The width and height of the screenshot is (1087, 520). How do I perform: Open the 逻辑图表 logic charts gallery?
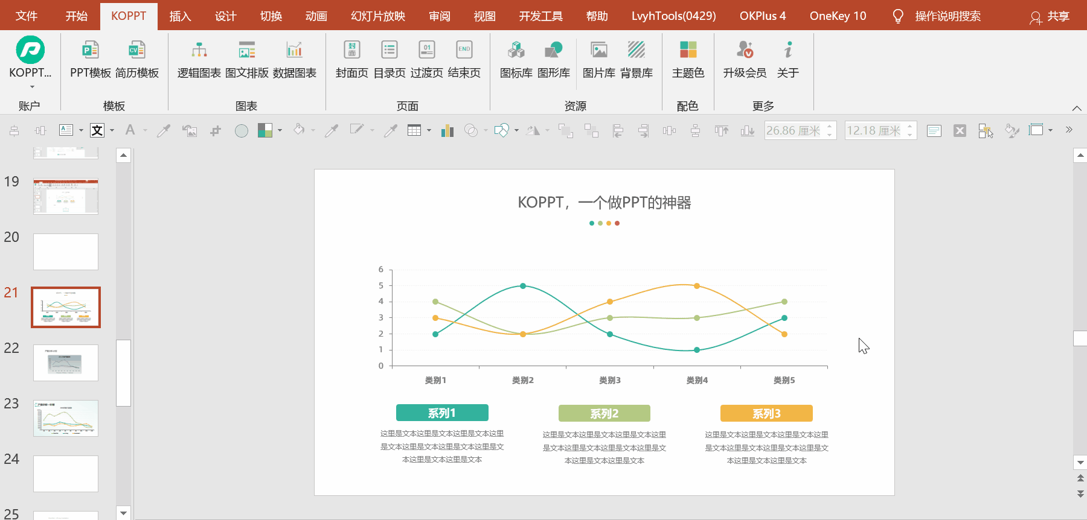click(199, 60)
